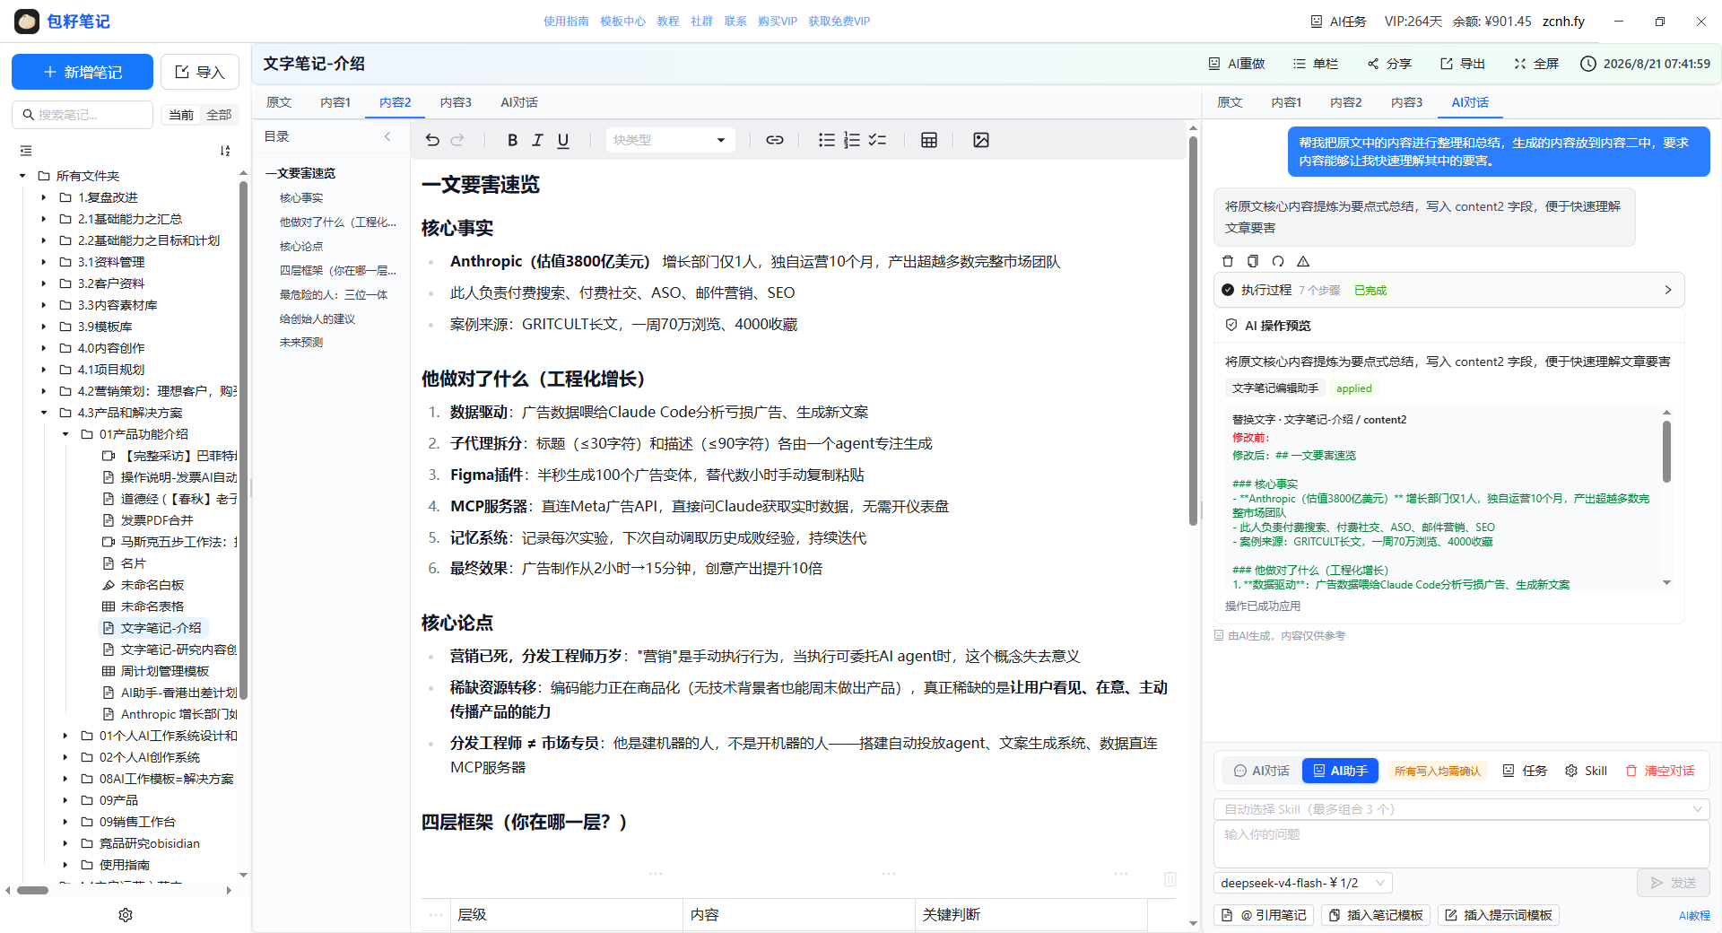Open the 任务 panel in the AI toolbar
Image resolution: width=1722 pixels, height=933 pixels.
pyautogui.click(x=1525, y=771)
